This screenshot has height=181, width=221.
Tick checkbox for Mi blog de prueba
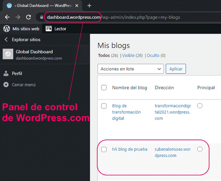click(104, 149)
